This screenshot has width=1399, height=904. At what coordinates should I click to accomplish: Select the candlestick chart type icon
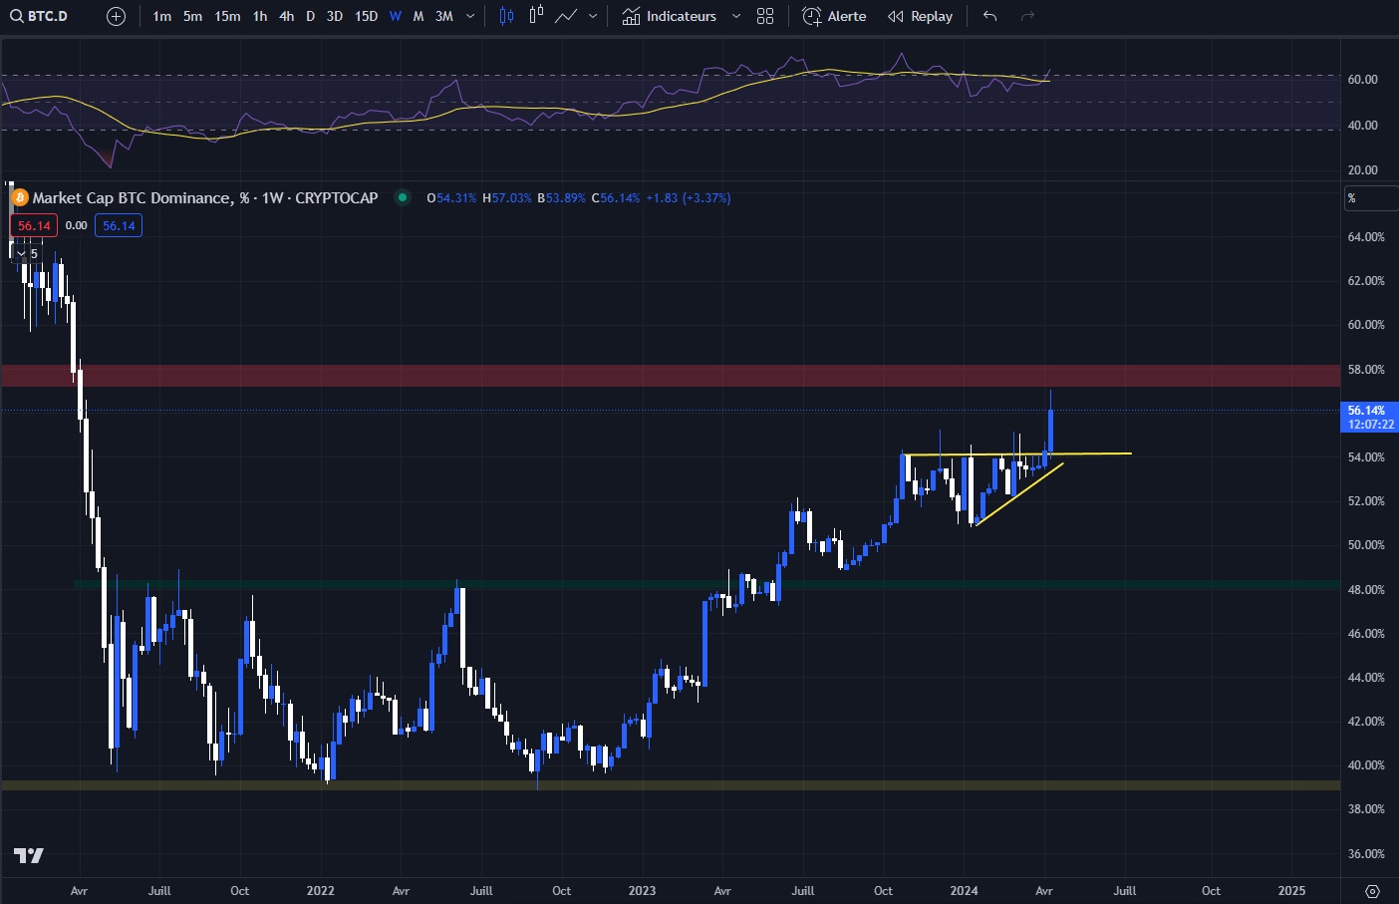pyautogui.click(x=505, y=15)
